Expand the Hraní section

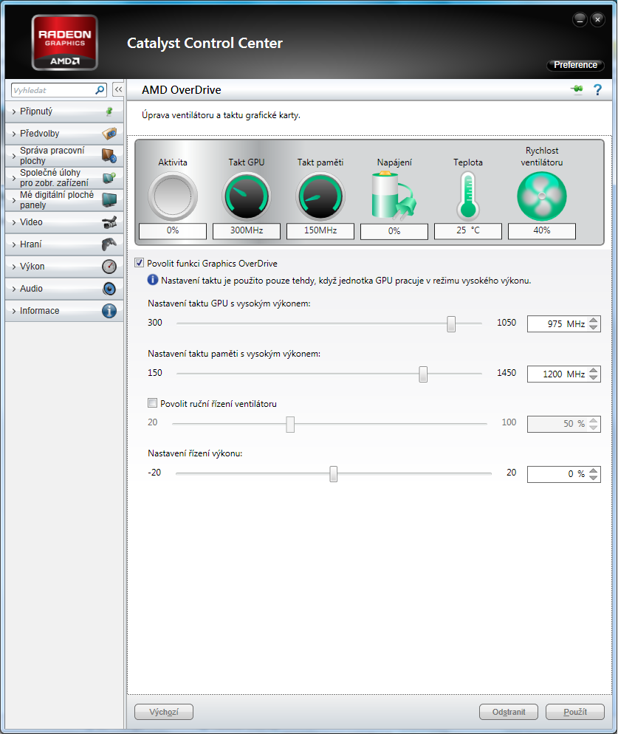tap(64, 244)
